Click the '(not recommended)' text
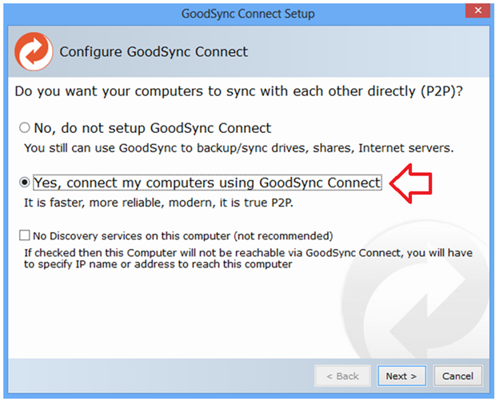Screen dimensions: 499x402 (285, 236)
